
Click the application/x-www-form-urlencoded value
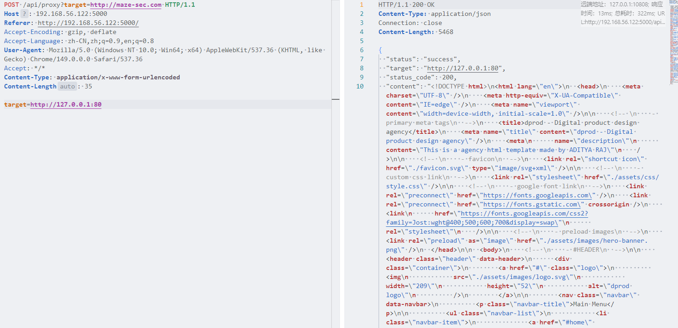(x=118, y=77)
